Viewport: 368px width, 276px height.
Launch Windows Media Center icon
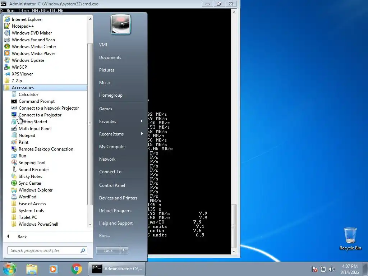pyautogui.click(x=7, y=46)
